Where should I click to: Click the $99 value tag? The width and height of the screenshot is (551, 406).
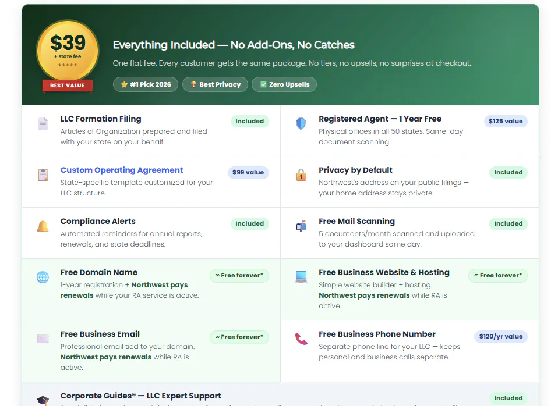coord(248,173)
